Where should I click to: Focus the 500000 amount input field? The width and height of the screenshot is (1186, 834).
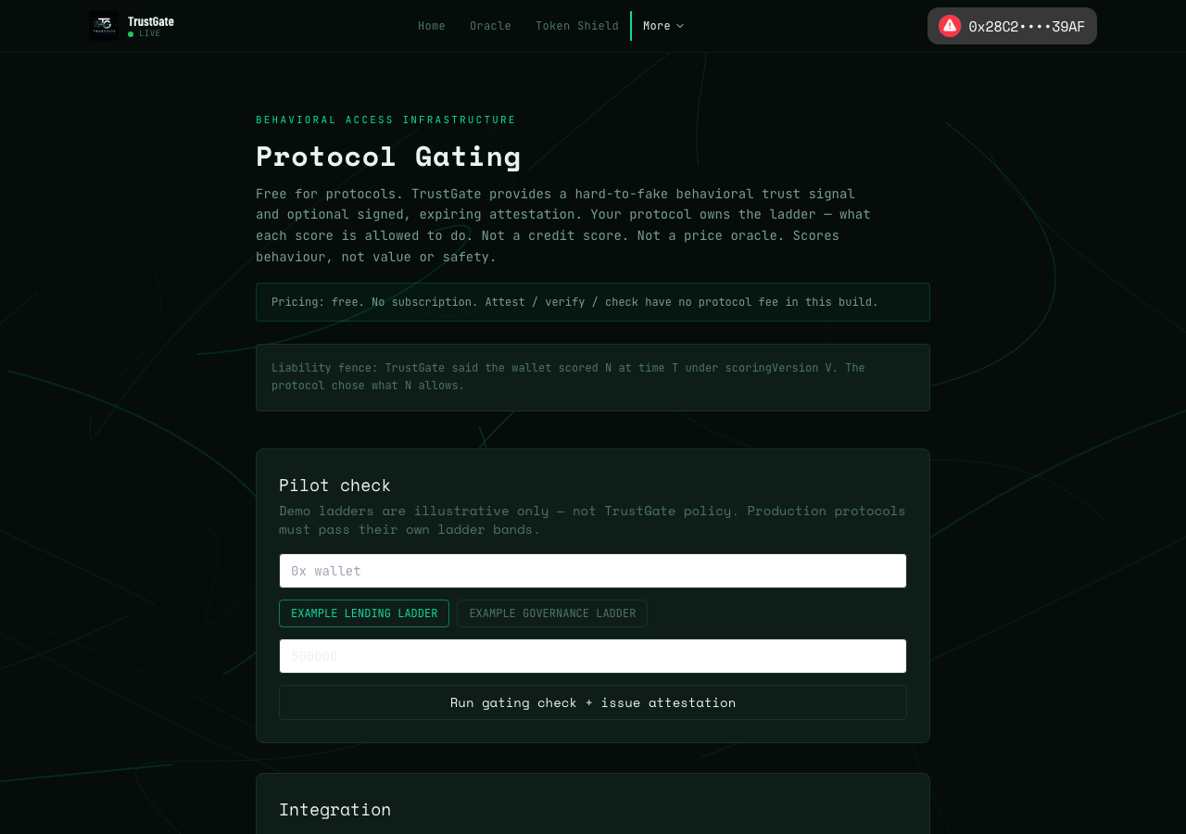pos(593,656)
